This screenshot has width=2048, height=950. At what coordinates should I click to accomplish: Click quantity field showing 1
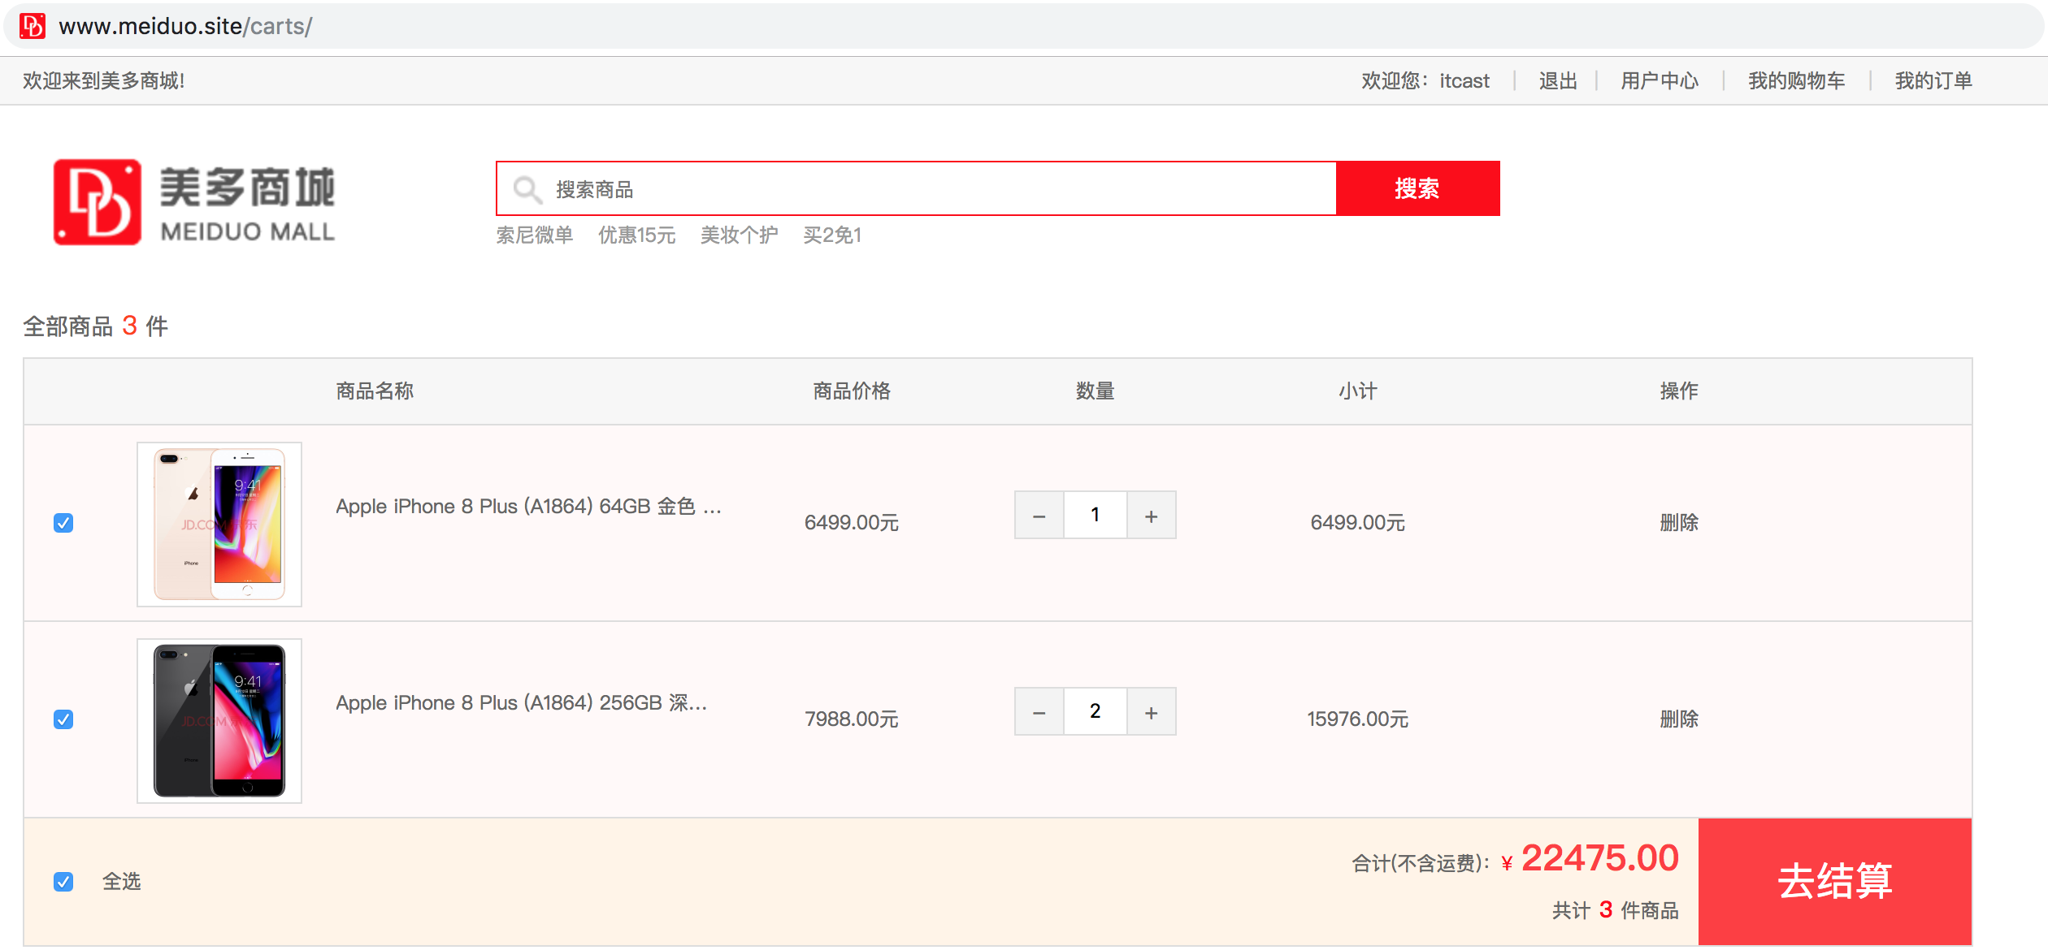[1096, 516]
